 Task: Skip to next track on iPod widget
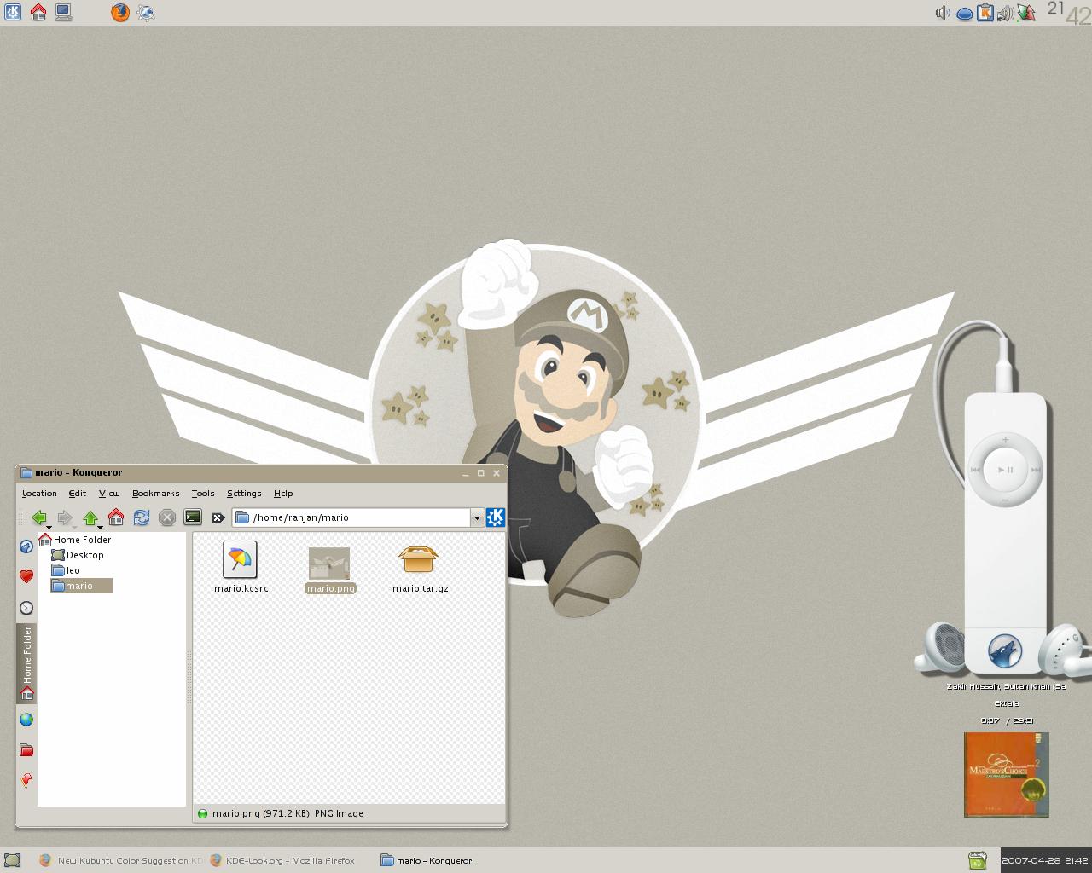pos(1035,469)
